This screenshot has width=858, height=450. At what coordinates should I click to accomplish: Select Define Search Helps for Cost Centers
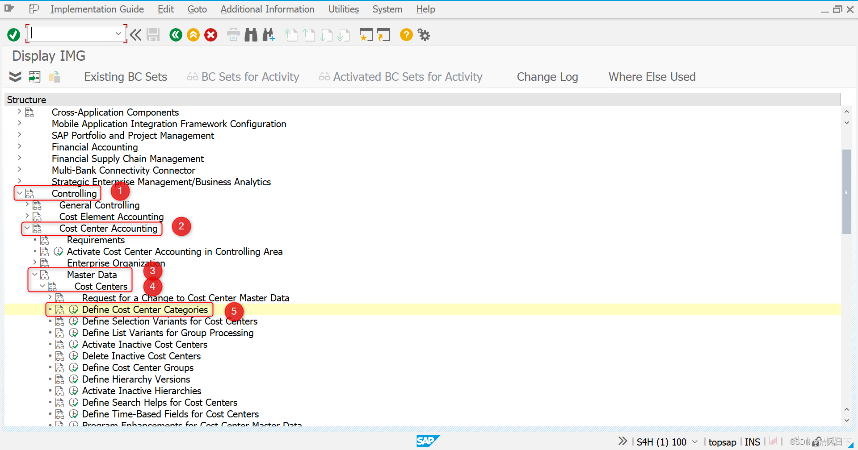pos(160,402)
